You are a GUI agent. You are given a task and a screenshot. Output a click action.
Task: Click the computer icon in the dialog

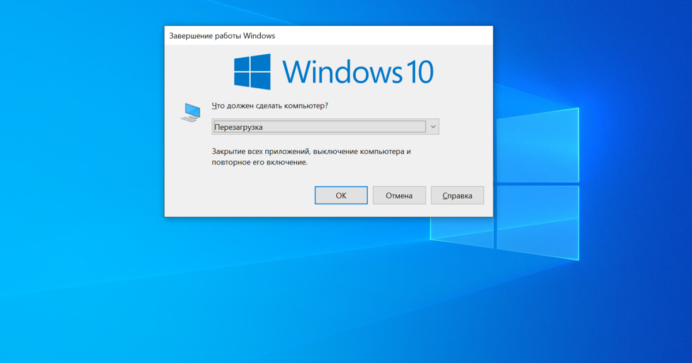pos(190,112)
